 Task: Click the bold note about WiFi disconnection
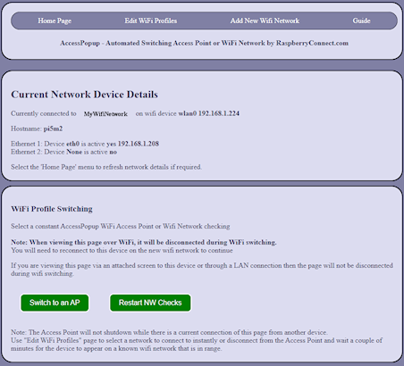[144, 242]
